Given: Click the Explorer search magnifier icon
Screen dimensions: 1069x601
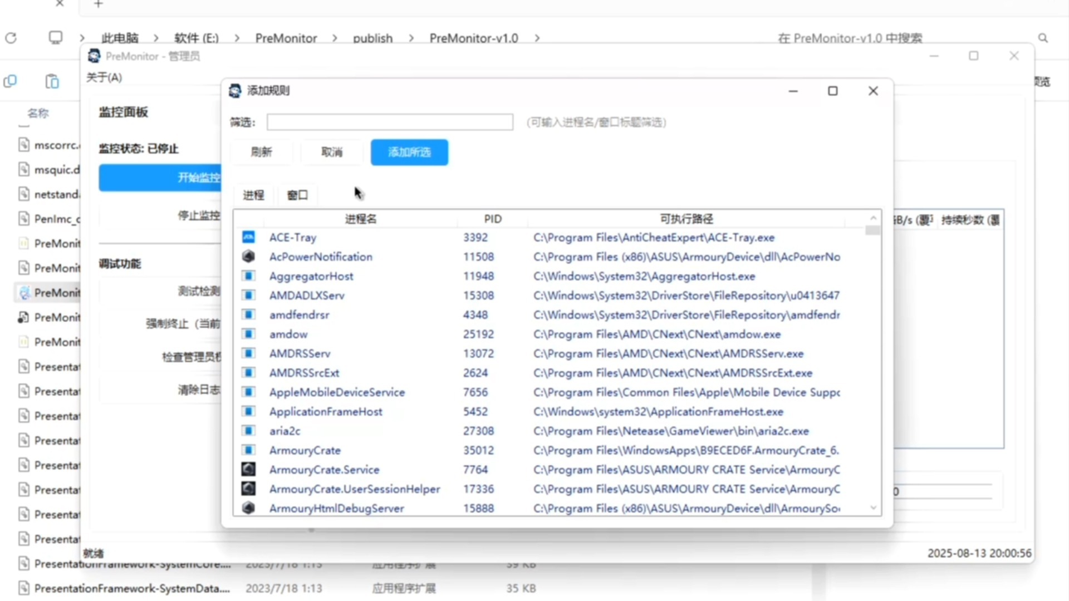Looking at the screenshot, I should click(1043, 38).
